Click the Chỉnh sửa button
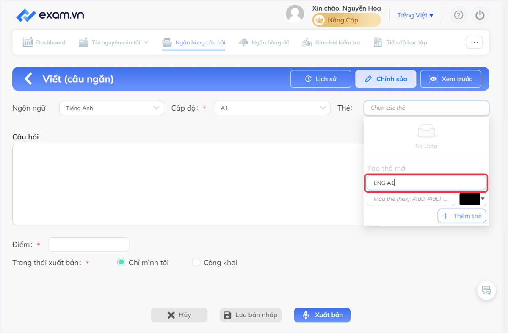 click(386, 79)
